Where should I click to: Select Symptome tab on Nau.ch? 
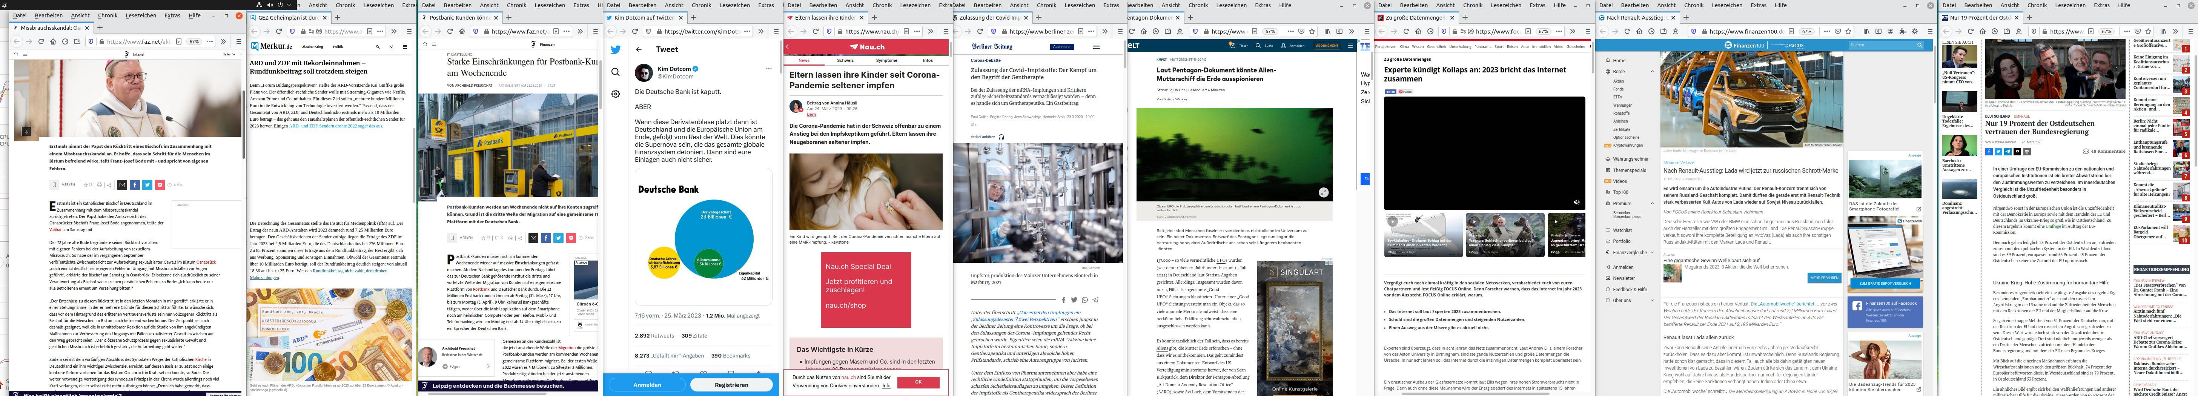click(x=886, y=61)
